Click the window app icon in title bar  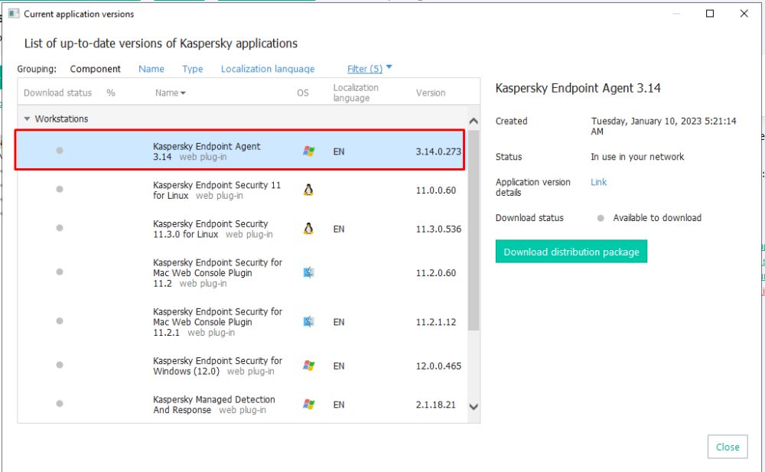coord(13,14)
